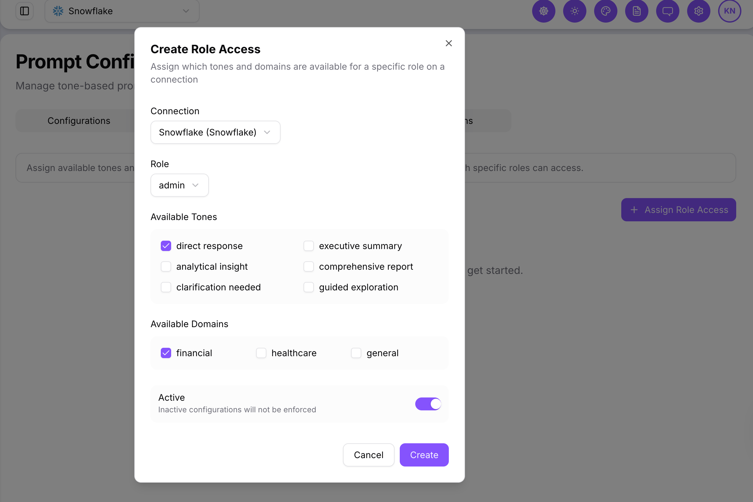Viewport: 753px width, 502px height.
Task: Close the Create Role Access dialog
Action: tap(449, 43)
